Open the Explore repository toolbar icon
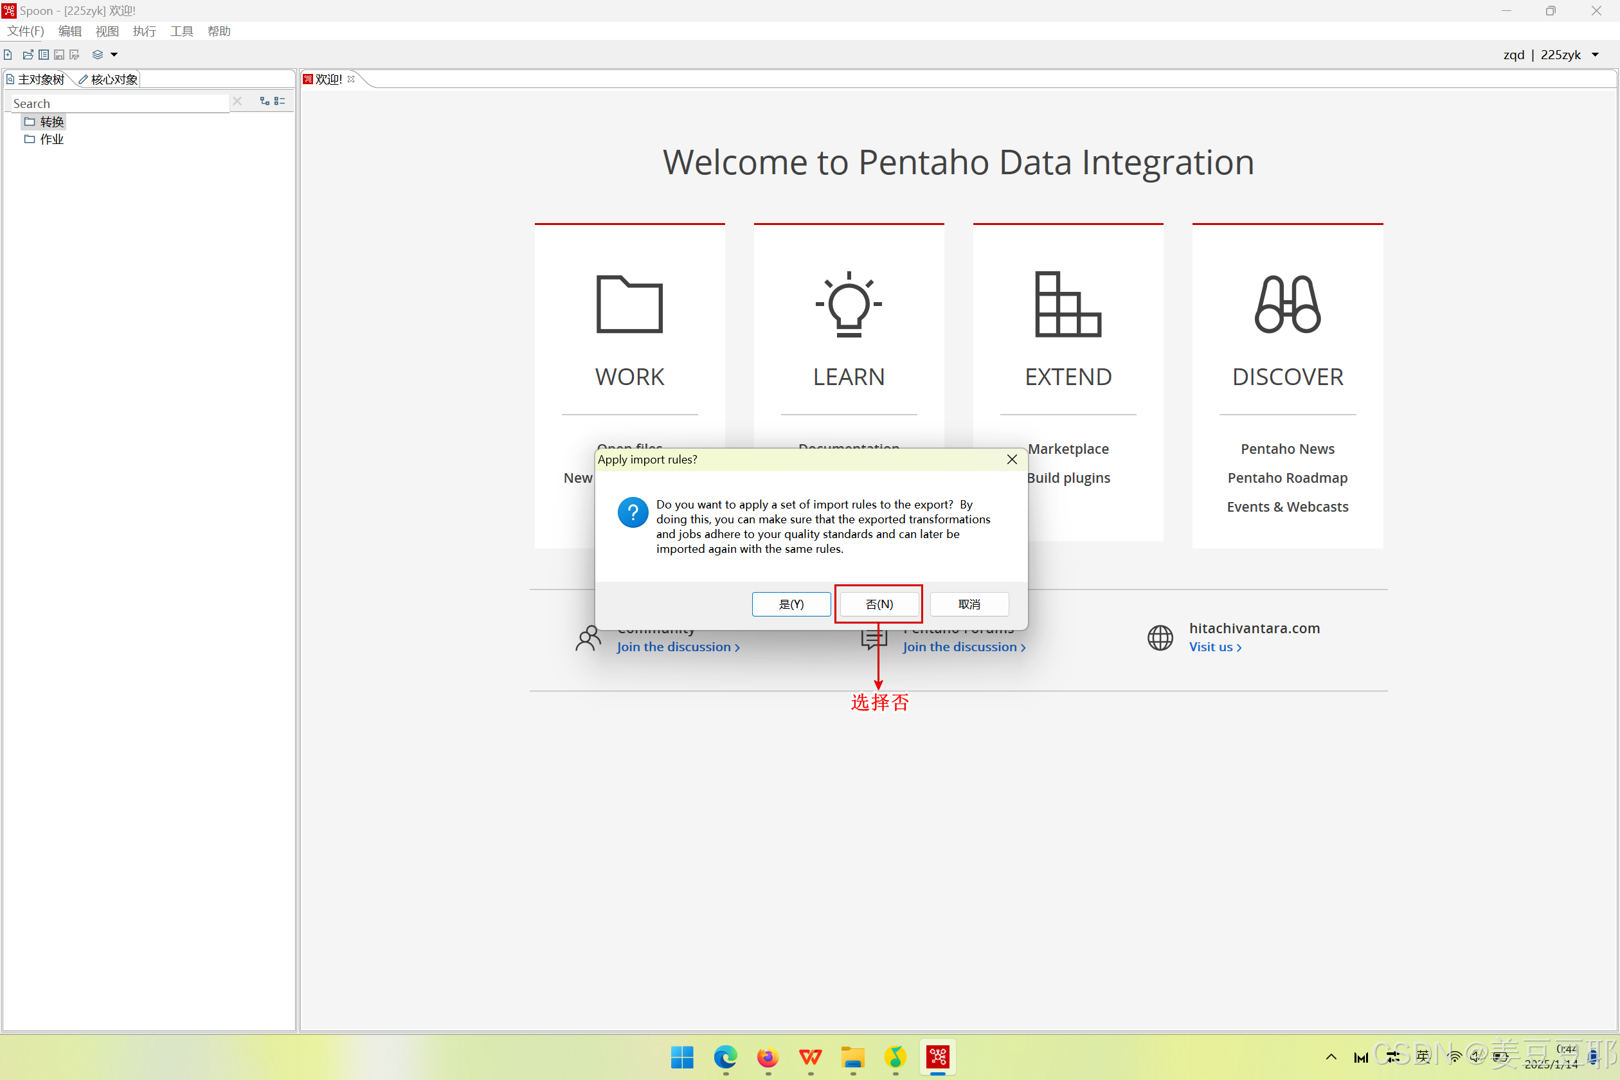Screen dimensions: 1620x1080 click(x=44, y=55)
